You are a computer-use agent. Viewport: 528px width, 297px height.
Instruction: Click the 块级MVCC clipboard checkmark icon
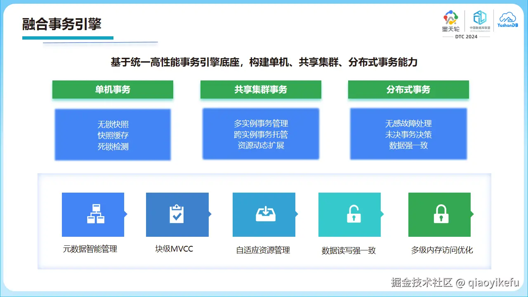coord(177,214)
